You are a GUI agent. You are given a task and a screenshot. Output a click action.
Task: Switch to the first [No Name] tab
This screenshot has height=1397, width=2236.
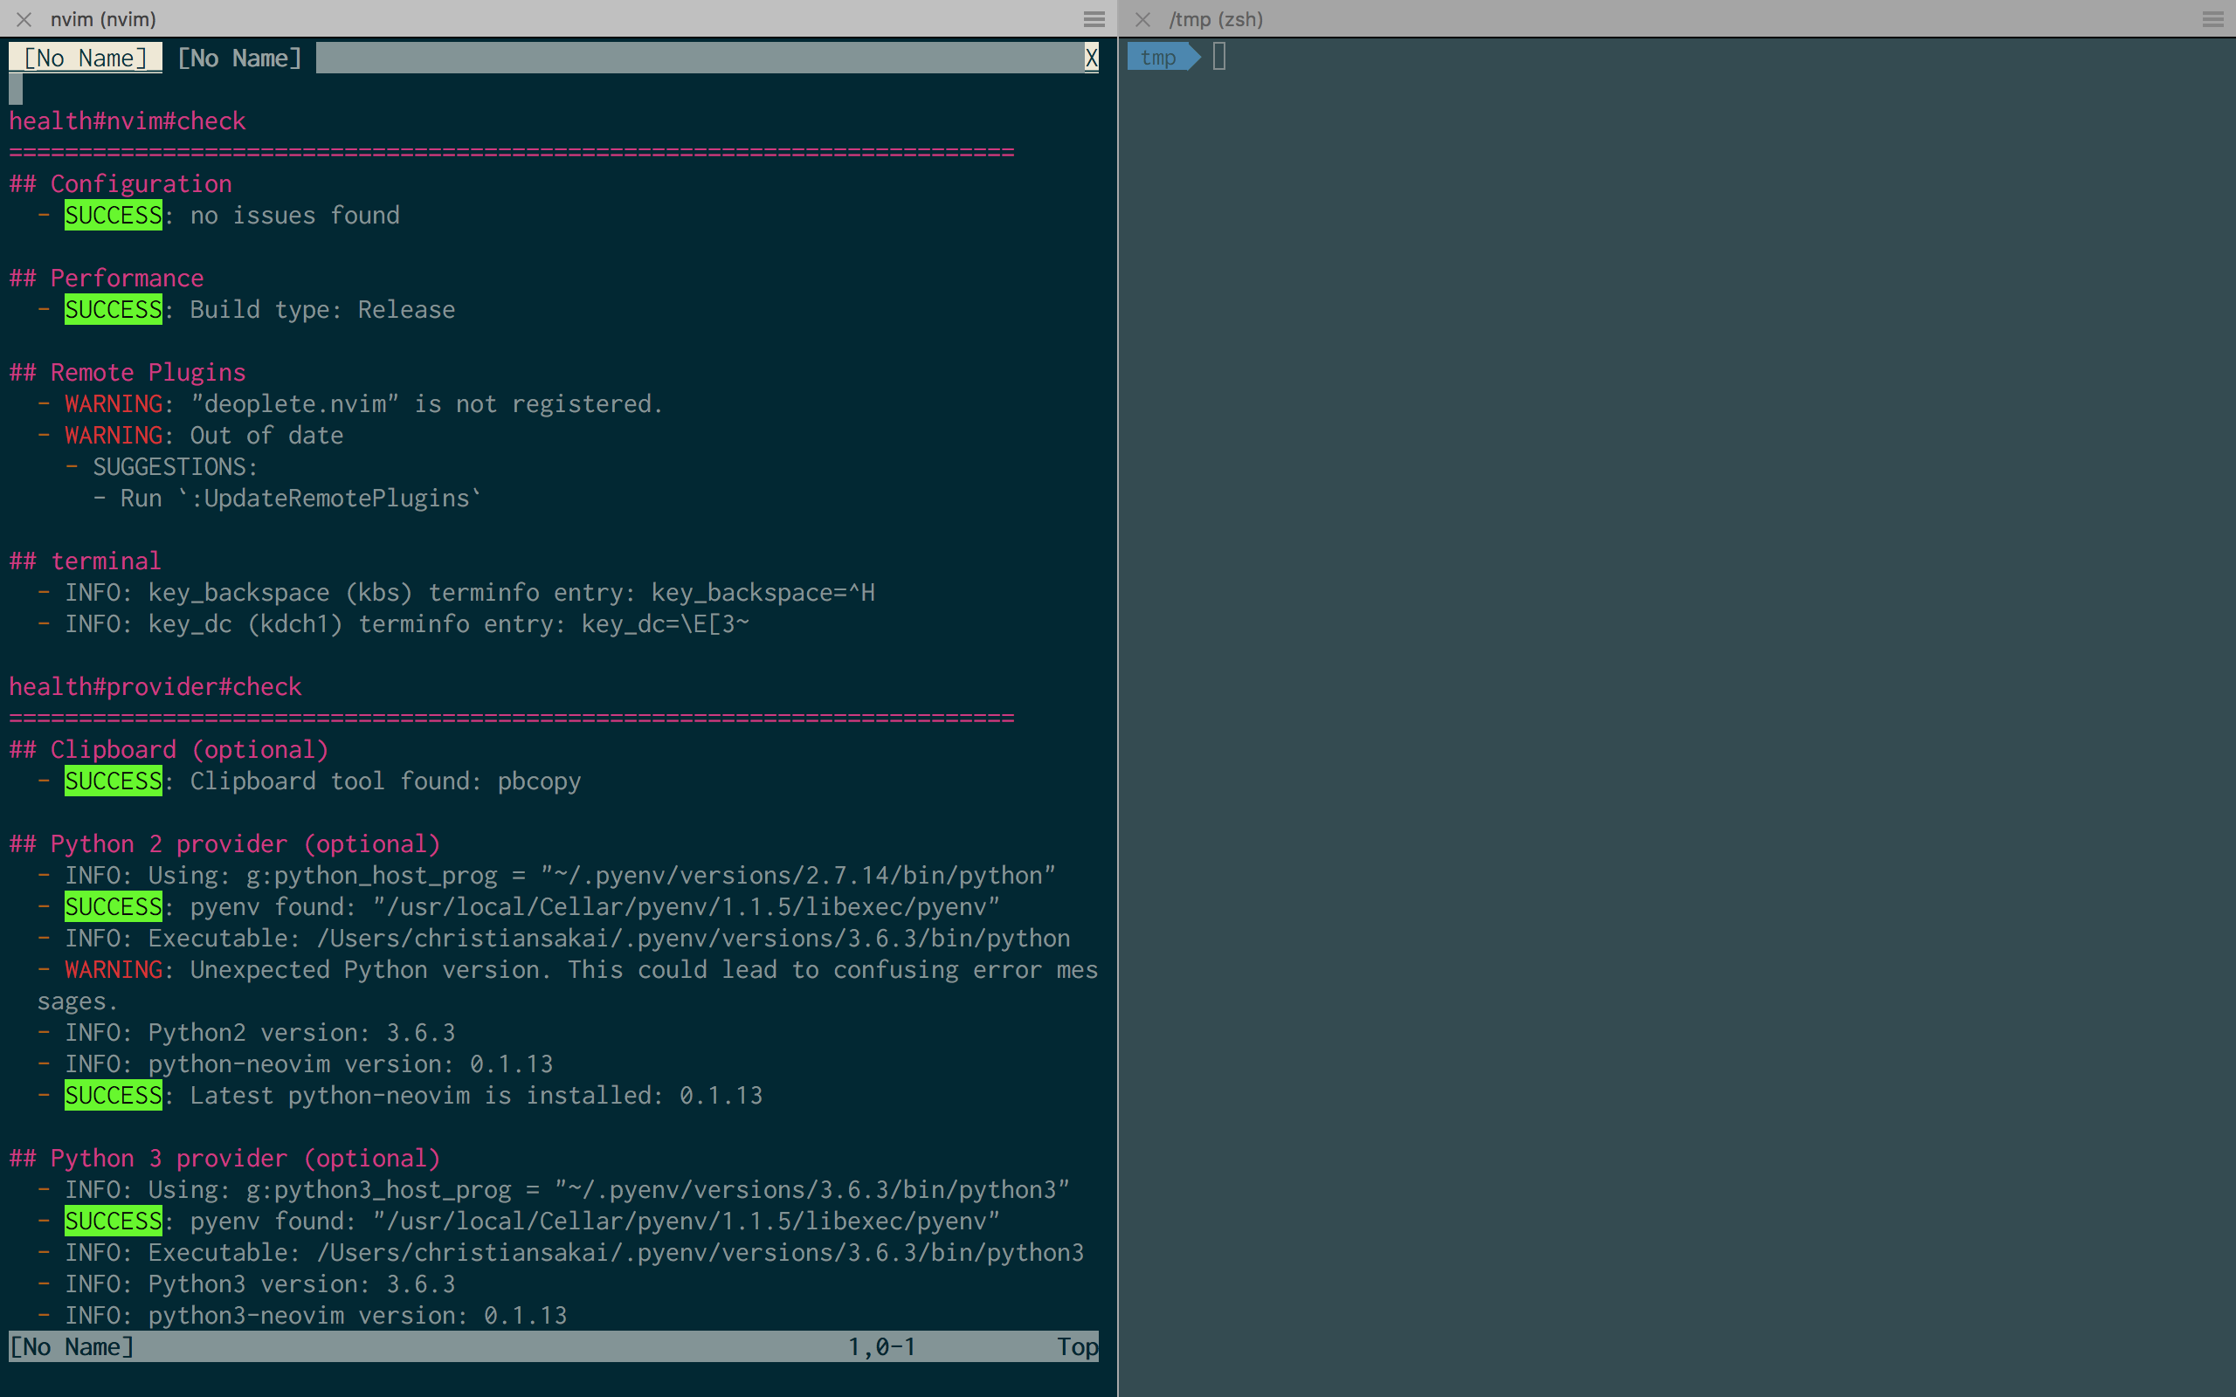tap(85, 58)
